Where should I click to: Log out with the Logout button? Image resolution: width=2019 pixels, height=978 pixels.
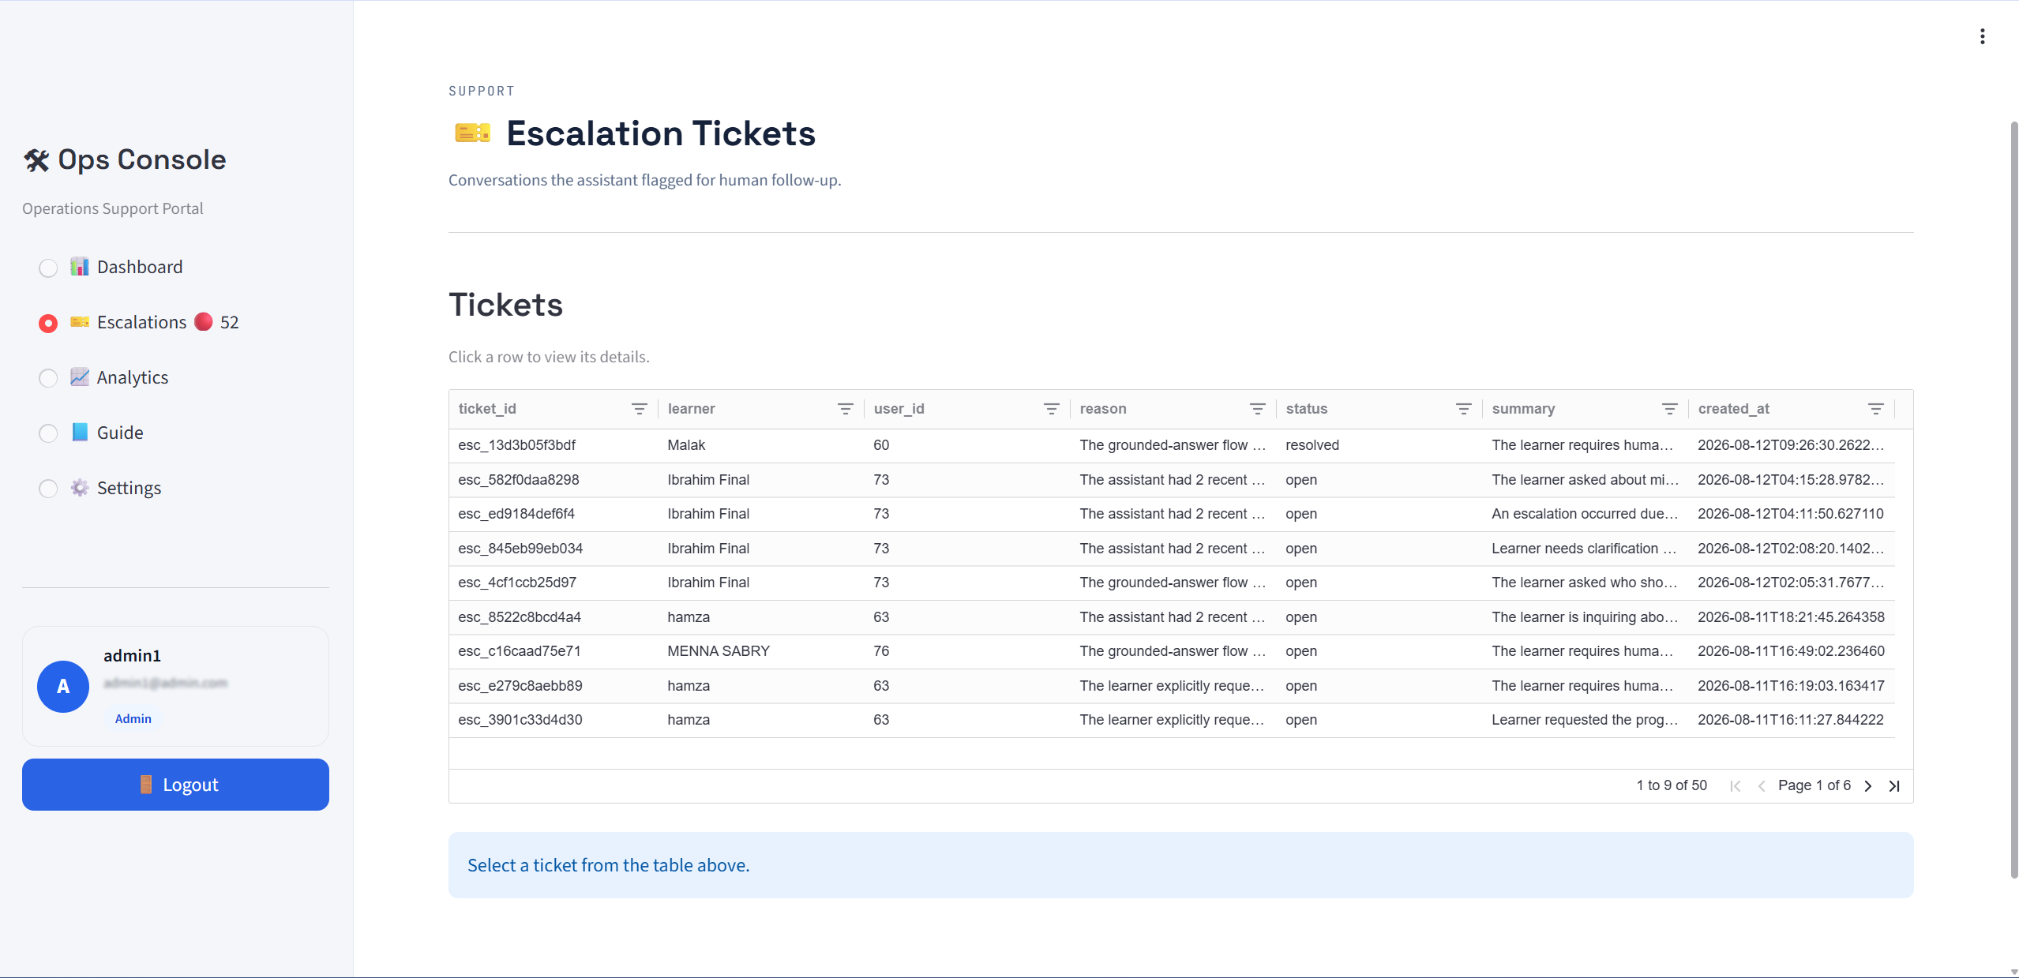[x=175, y=785]
